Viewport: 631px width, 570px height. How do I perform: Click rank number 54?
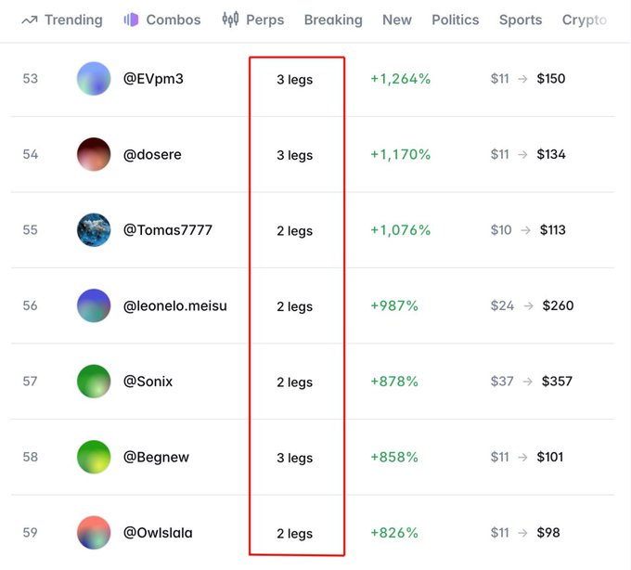tap(31, 154)
